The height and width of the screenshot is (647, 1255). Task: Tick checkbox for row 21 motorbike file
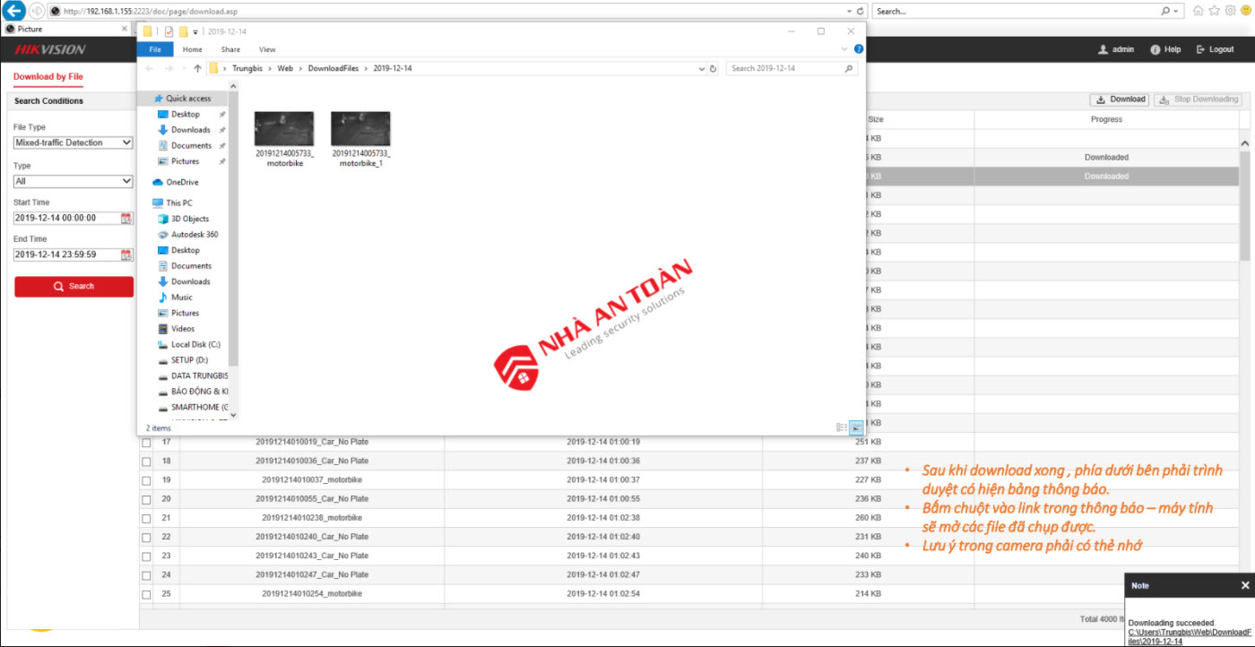[x=146, y=518]
